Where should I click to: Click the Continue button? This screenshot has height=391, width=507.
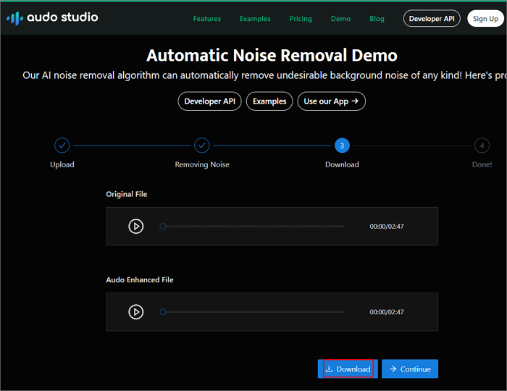410,369
